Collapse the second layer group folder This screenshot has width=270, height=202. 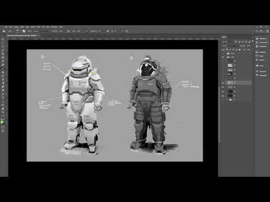click(226, 57)
